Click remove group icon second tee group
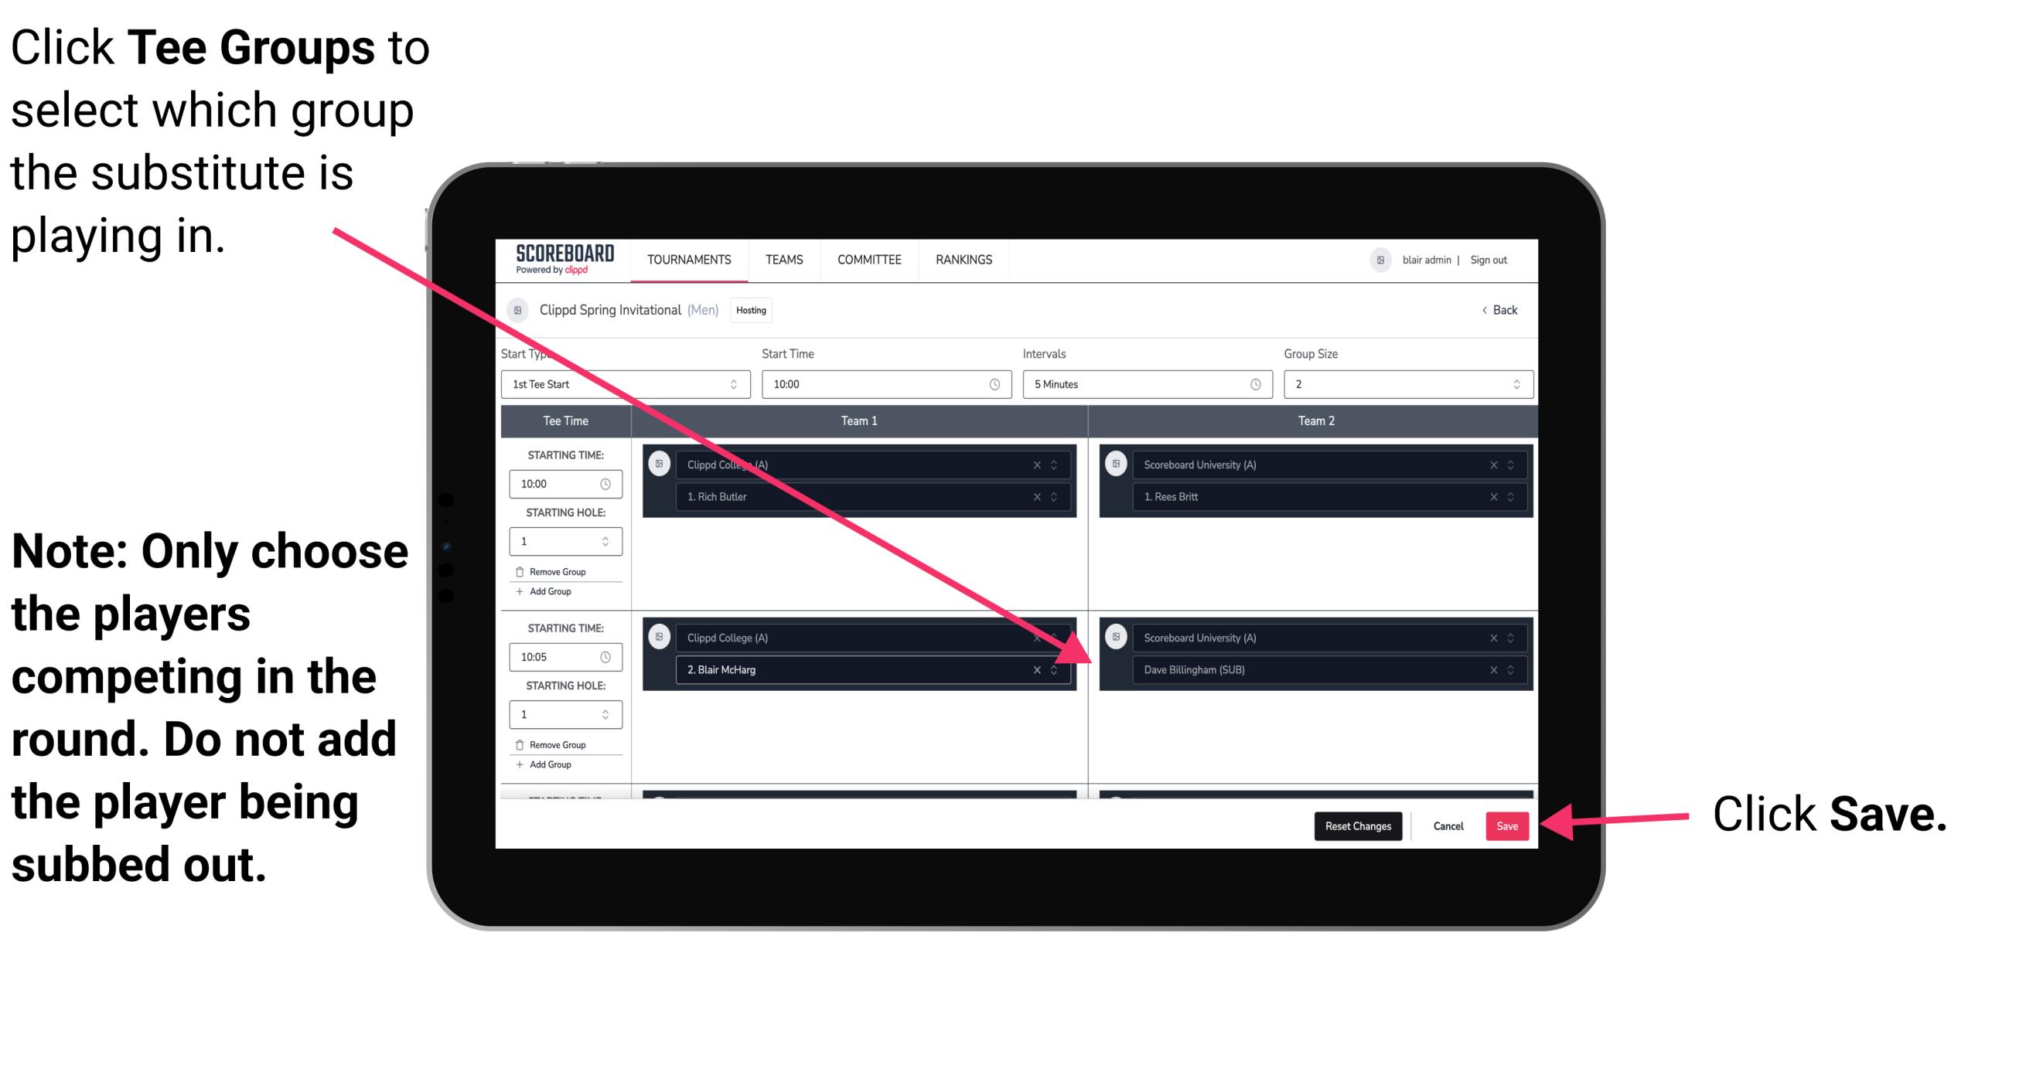 pos(524,743)
